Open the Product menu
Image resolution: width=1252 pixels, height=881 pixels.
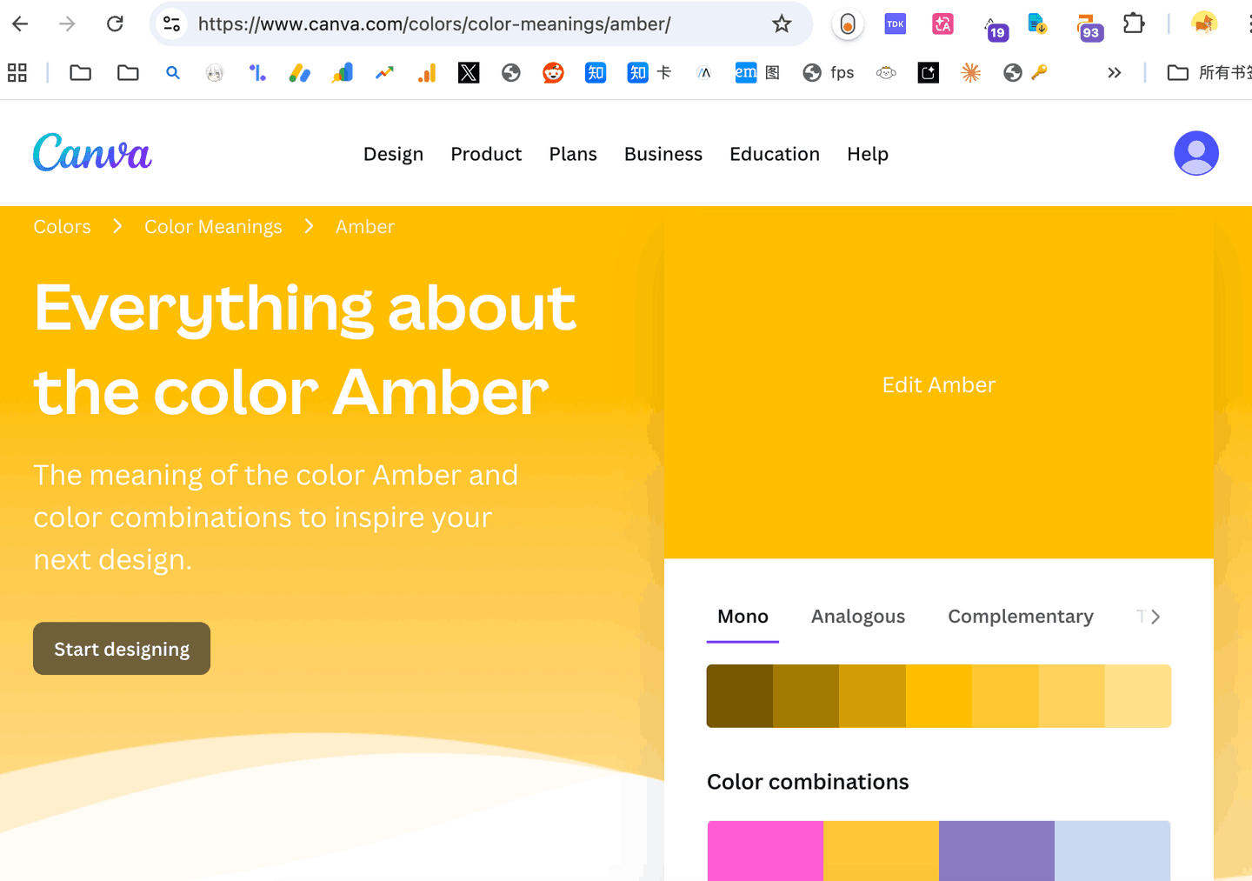486,154
